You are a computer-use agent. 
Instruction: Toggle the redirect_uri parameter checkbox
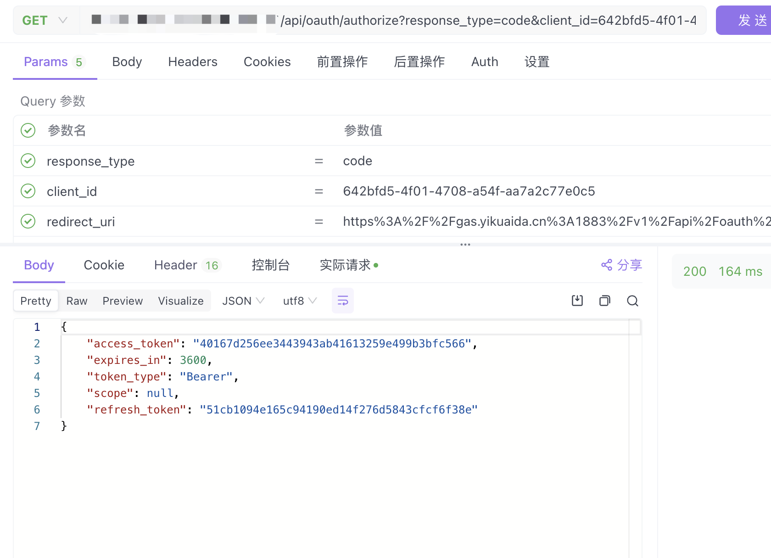click(x=28, y=221)
